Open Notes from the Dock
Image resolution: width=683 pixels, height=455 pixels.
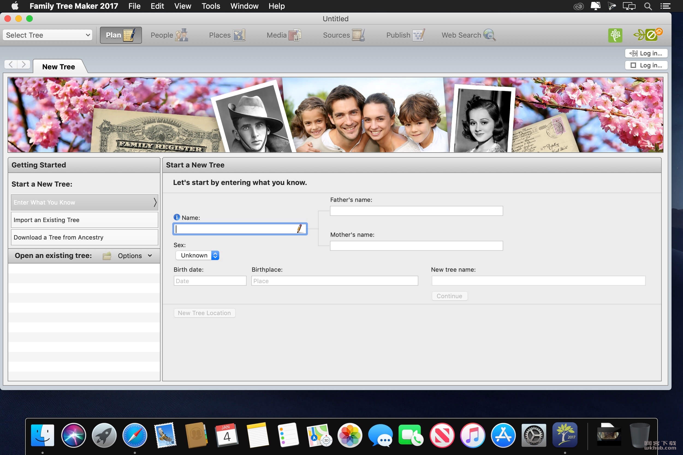258,435
